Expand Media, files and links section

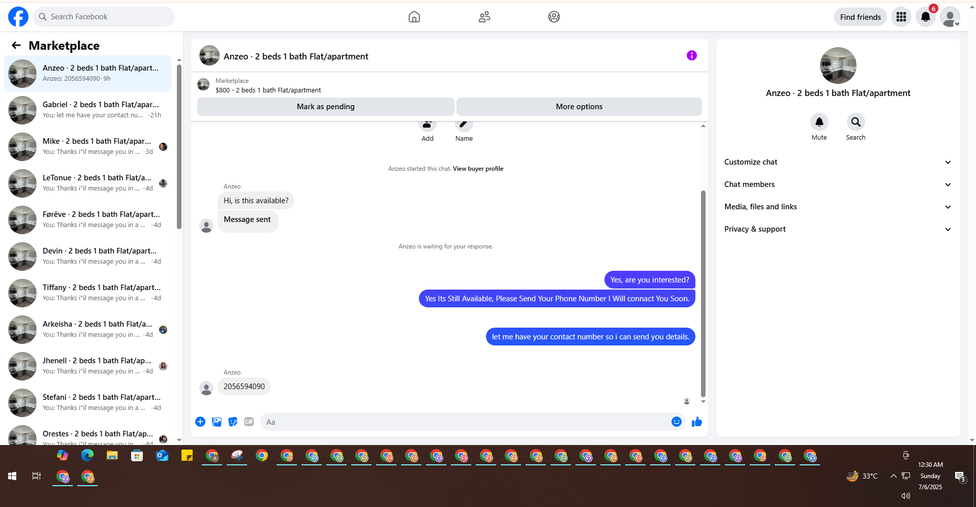tap(838, 207)
